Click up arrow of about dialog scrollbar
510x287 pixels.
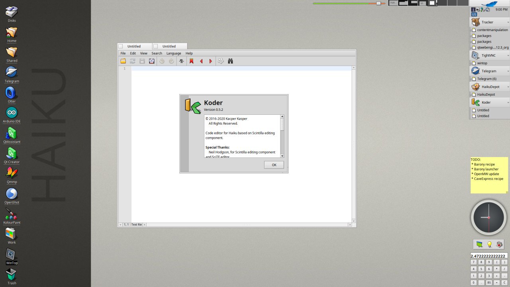click(x=282, y=117)
